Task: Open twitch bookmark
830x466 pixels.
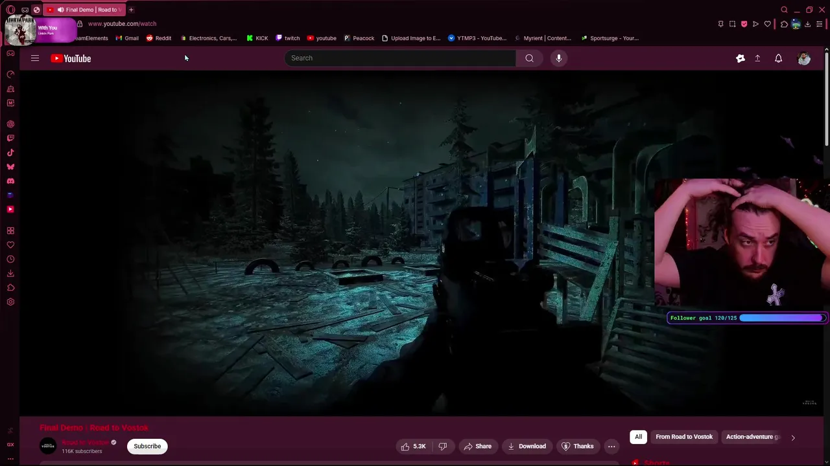Action: tap(288, 38)
